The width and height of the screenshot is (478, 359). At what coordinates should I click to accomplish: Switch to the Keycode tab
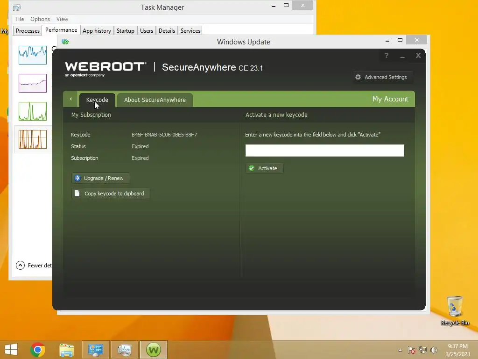click(x=97, y=100)
